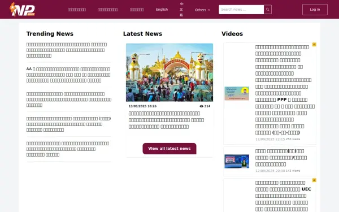
Task: Select the Chinese language menu item
Action: pyautogui.click(x=181, y=9)
